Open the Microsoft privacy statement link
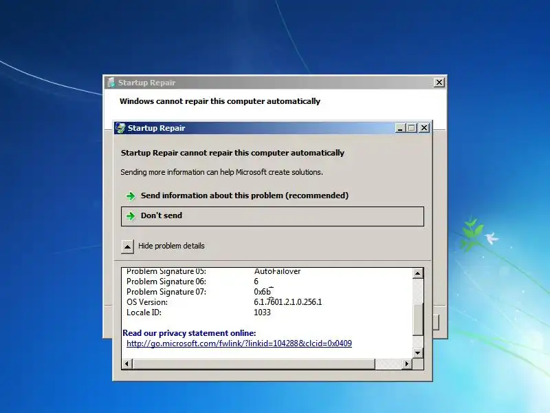The width and height of the screenshot is (550, 413). [x=239, y=343]
